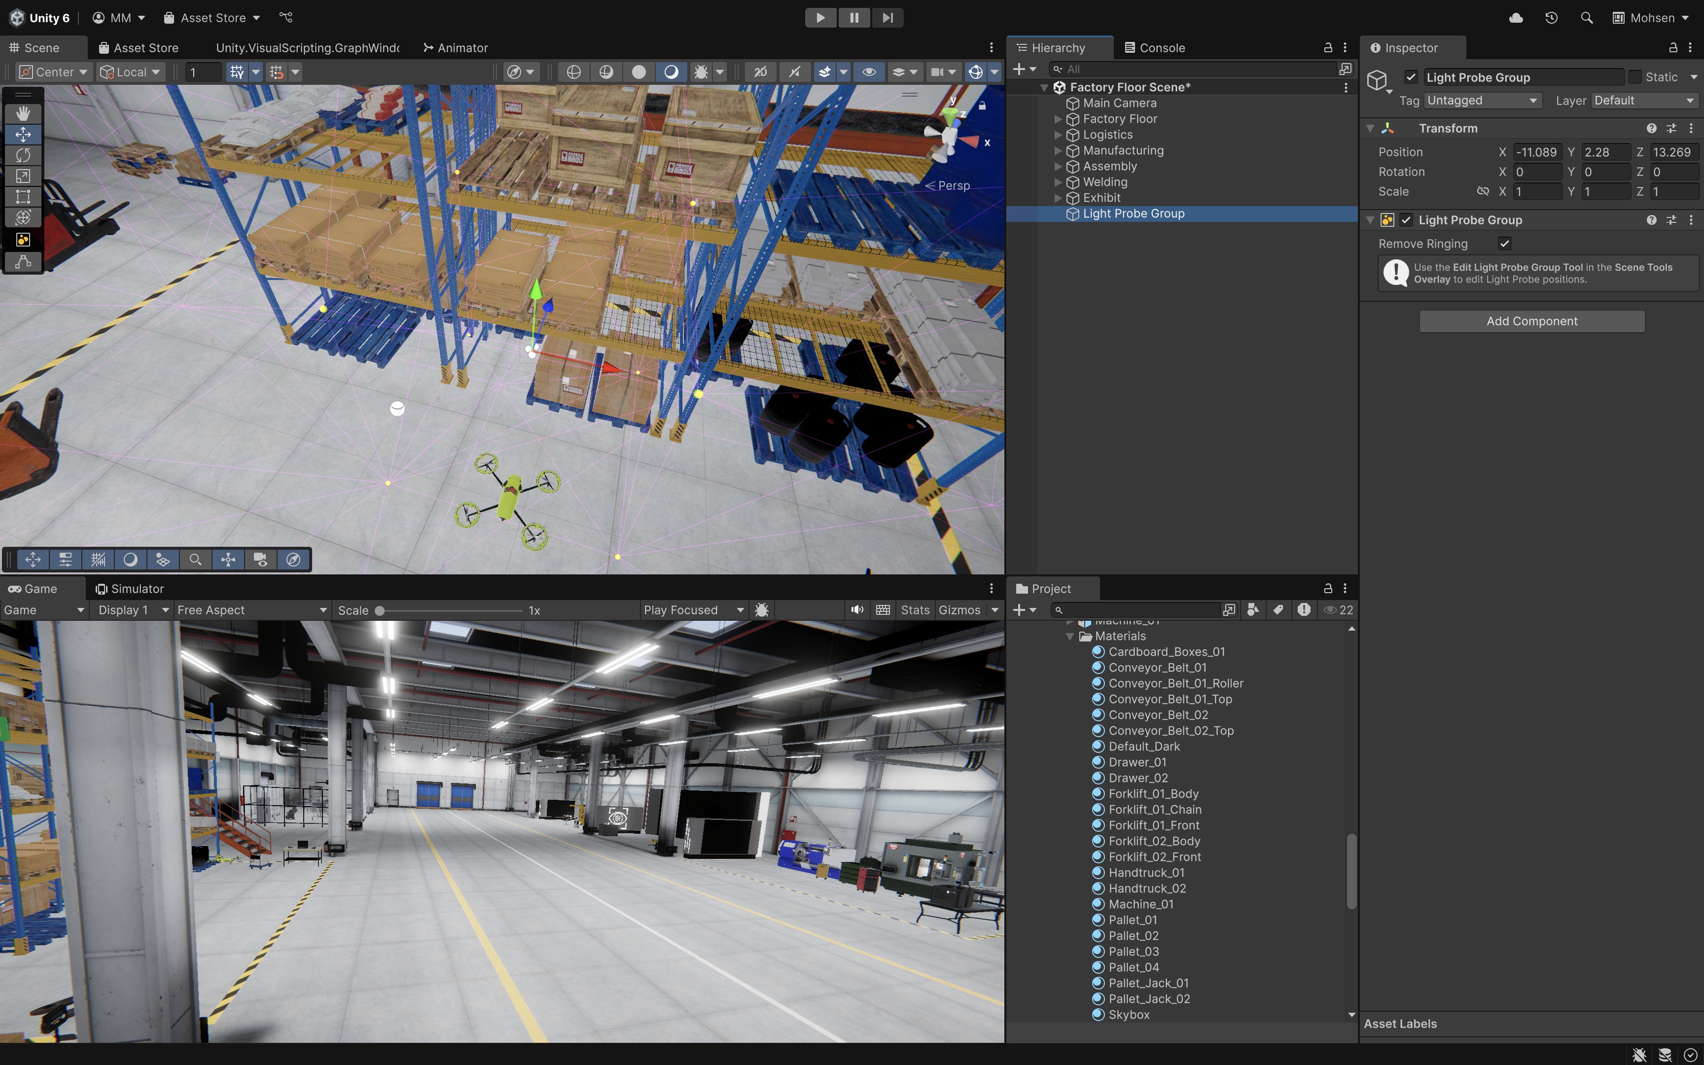Select the Hand view tool
The width and height of the screenshot is (1704, 1065).
coord(23,113)
